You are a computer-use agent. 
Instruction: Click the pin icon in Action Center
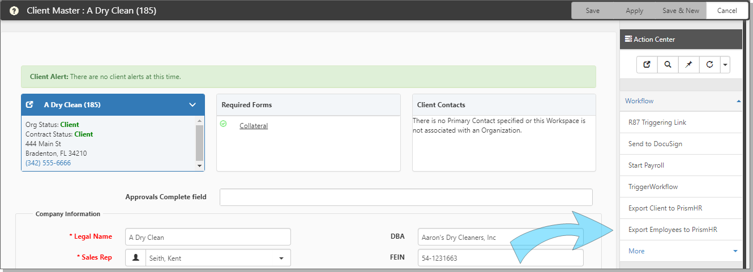pos(688,64)
